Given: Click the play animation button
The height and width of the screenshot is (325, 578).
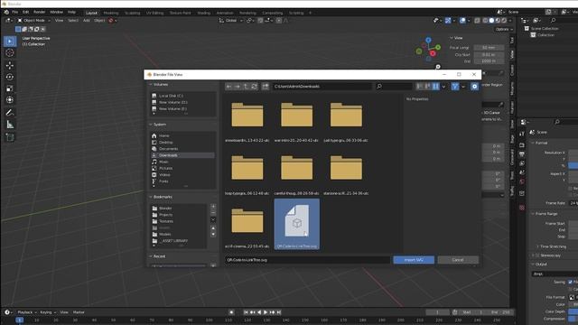Looking at the screenshot, I should (x=266, y=312).
